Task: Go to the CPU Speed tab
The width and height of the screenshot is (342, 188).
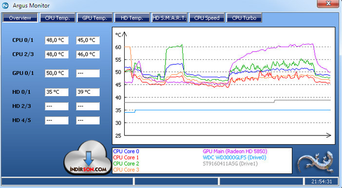Action: tap(207, 18)
